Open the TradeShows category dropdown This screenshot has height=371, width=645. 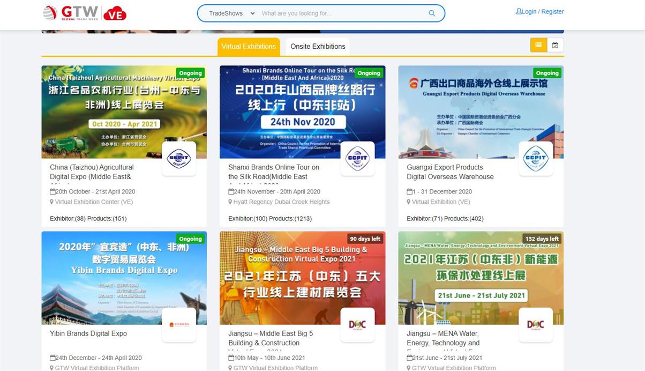point(231,13)
